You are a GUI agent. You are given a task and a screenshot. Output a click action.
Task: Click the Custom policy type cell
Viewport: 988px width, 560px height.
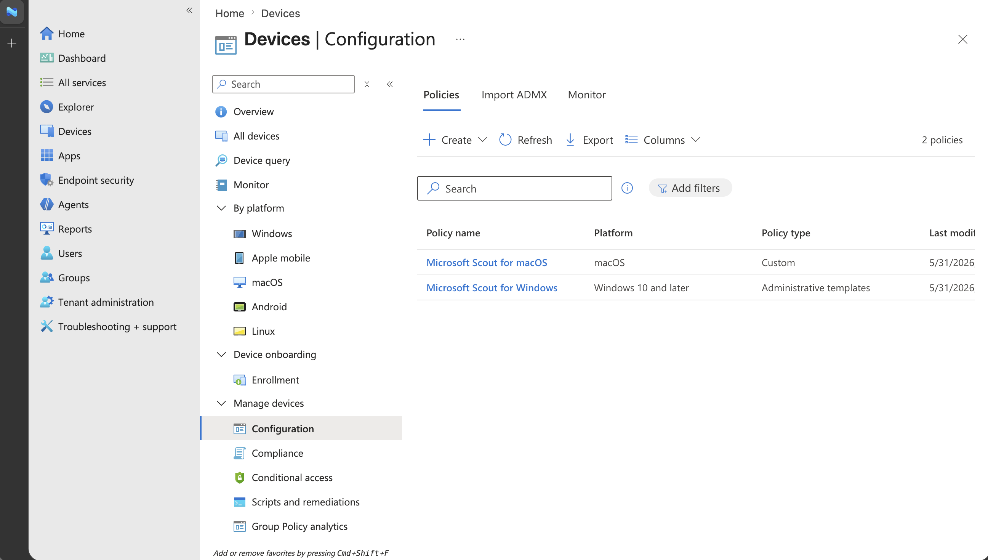coord(778,262)
